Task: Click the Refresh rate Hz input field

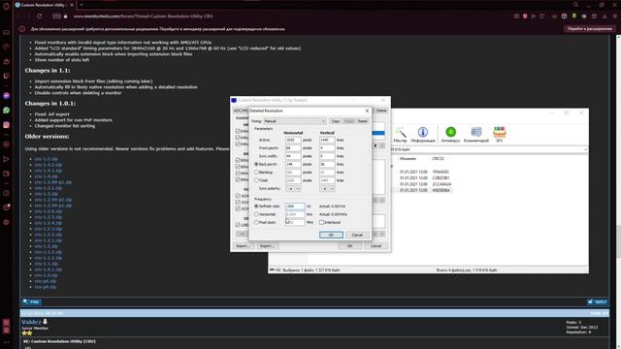Action: click(295, 206)
